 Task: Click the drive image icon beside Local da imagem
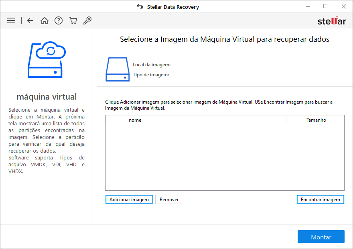click(x=118, y=69)
